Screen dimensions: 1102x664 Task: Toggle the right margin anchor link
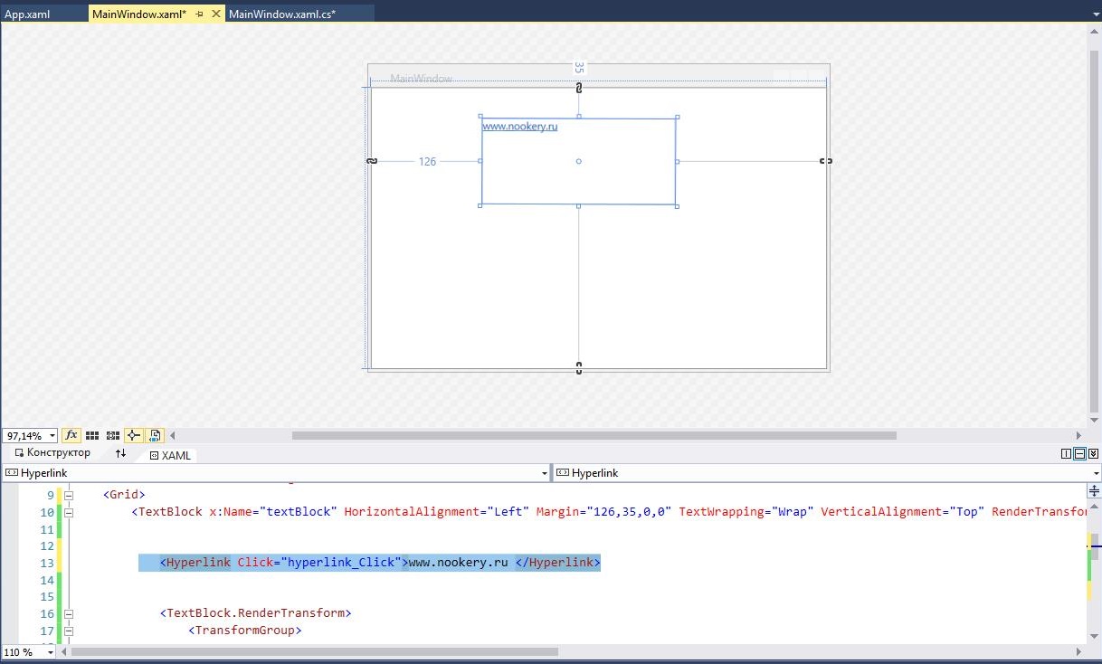tap(826, 161)
